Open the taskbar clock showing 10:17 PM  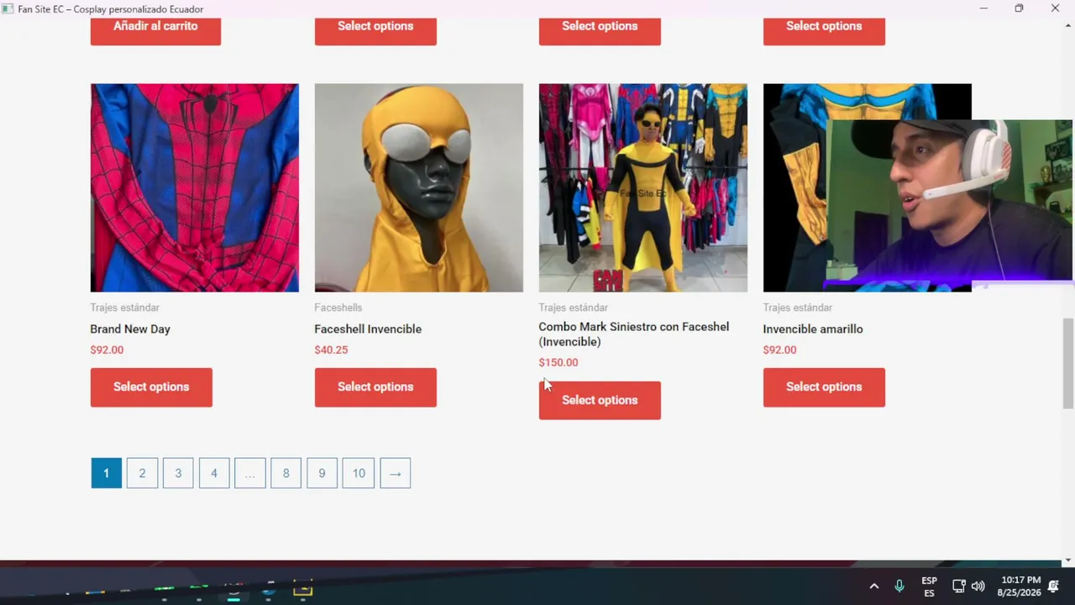tap(1019, 587)
